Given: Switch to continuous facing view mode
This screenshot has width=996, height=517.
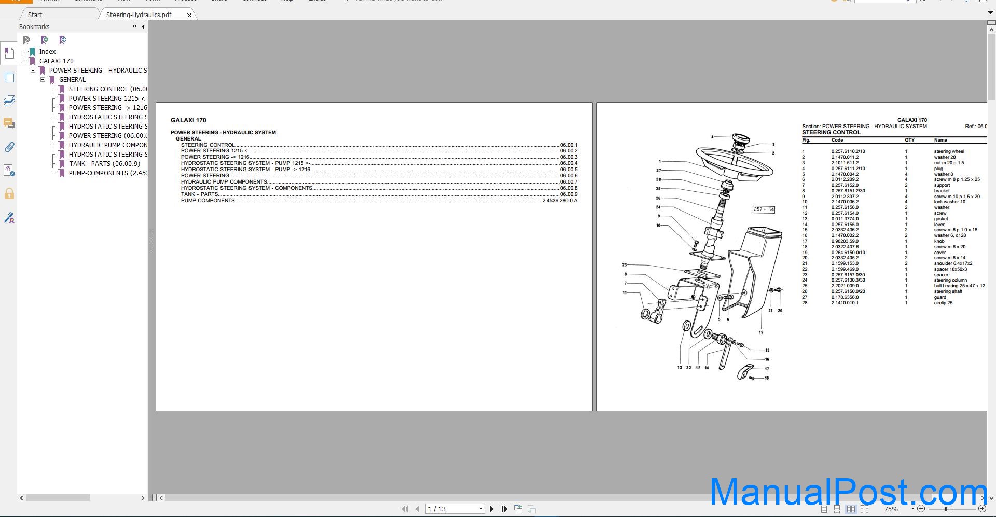Looking at the screenshot, I should (x=864, y=509).
